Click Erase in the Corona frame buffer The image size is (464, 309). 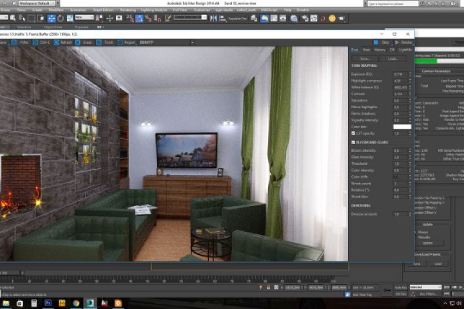coord(84,42)
